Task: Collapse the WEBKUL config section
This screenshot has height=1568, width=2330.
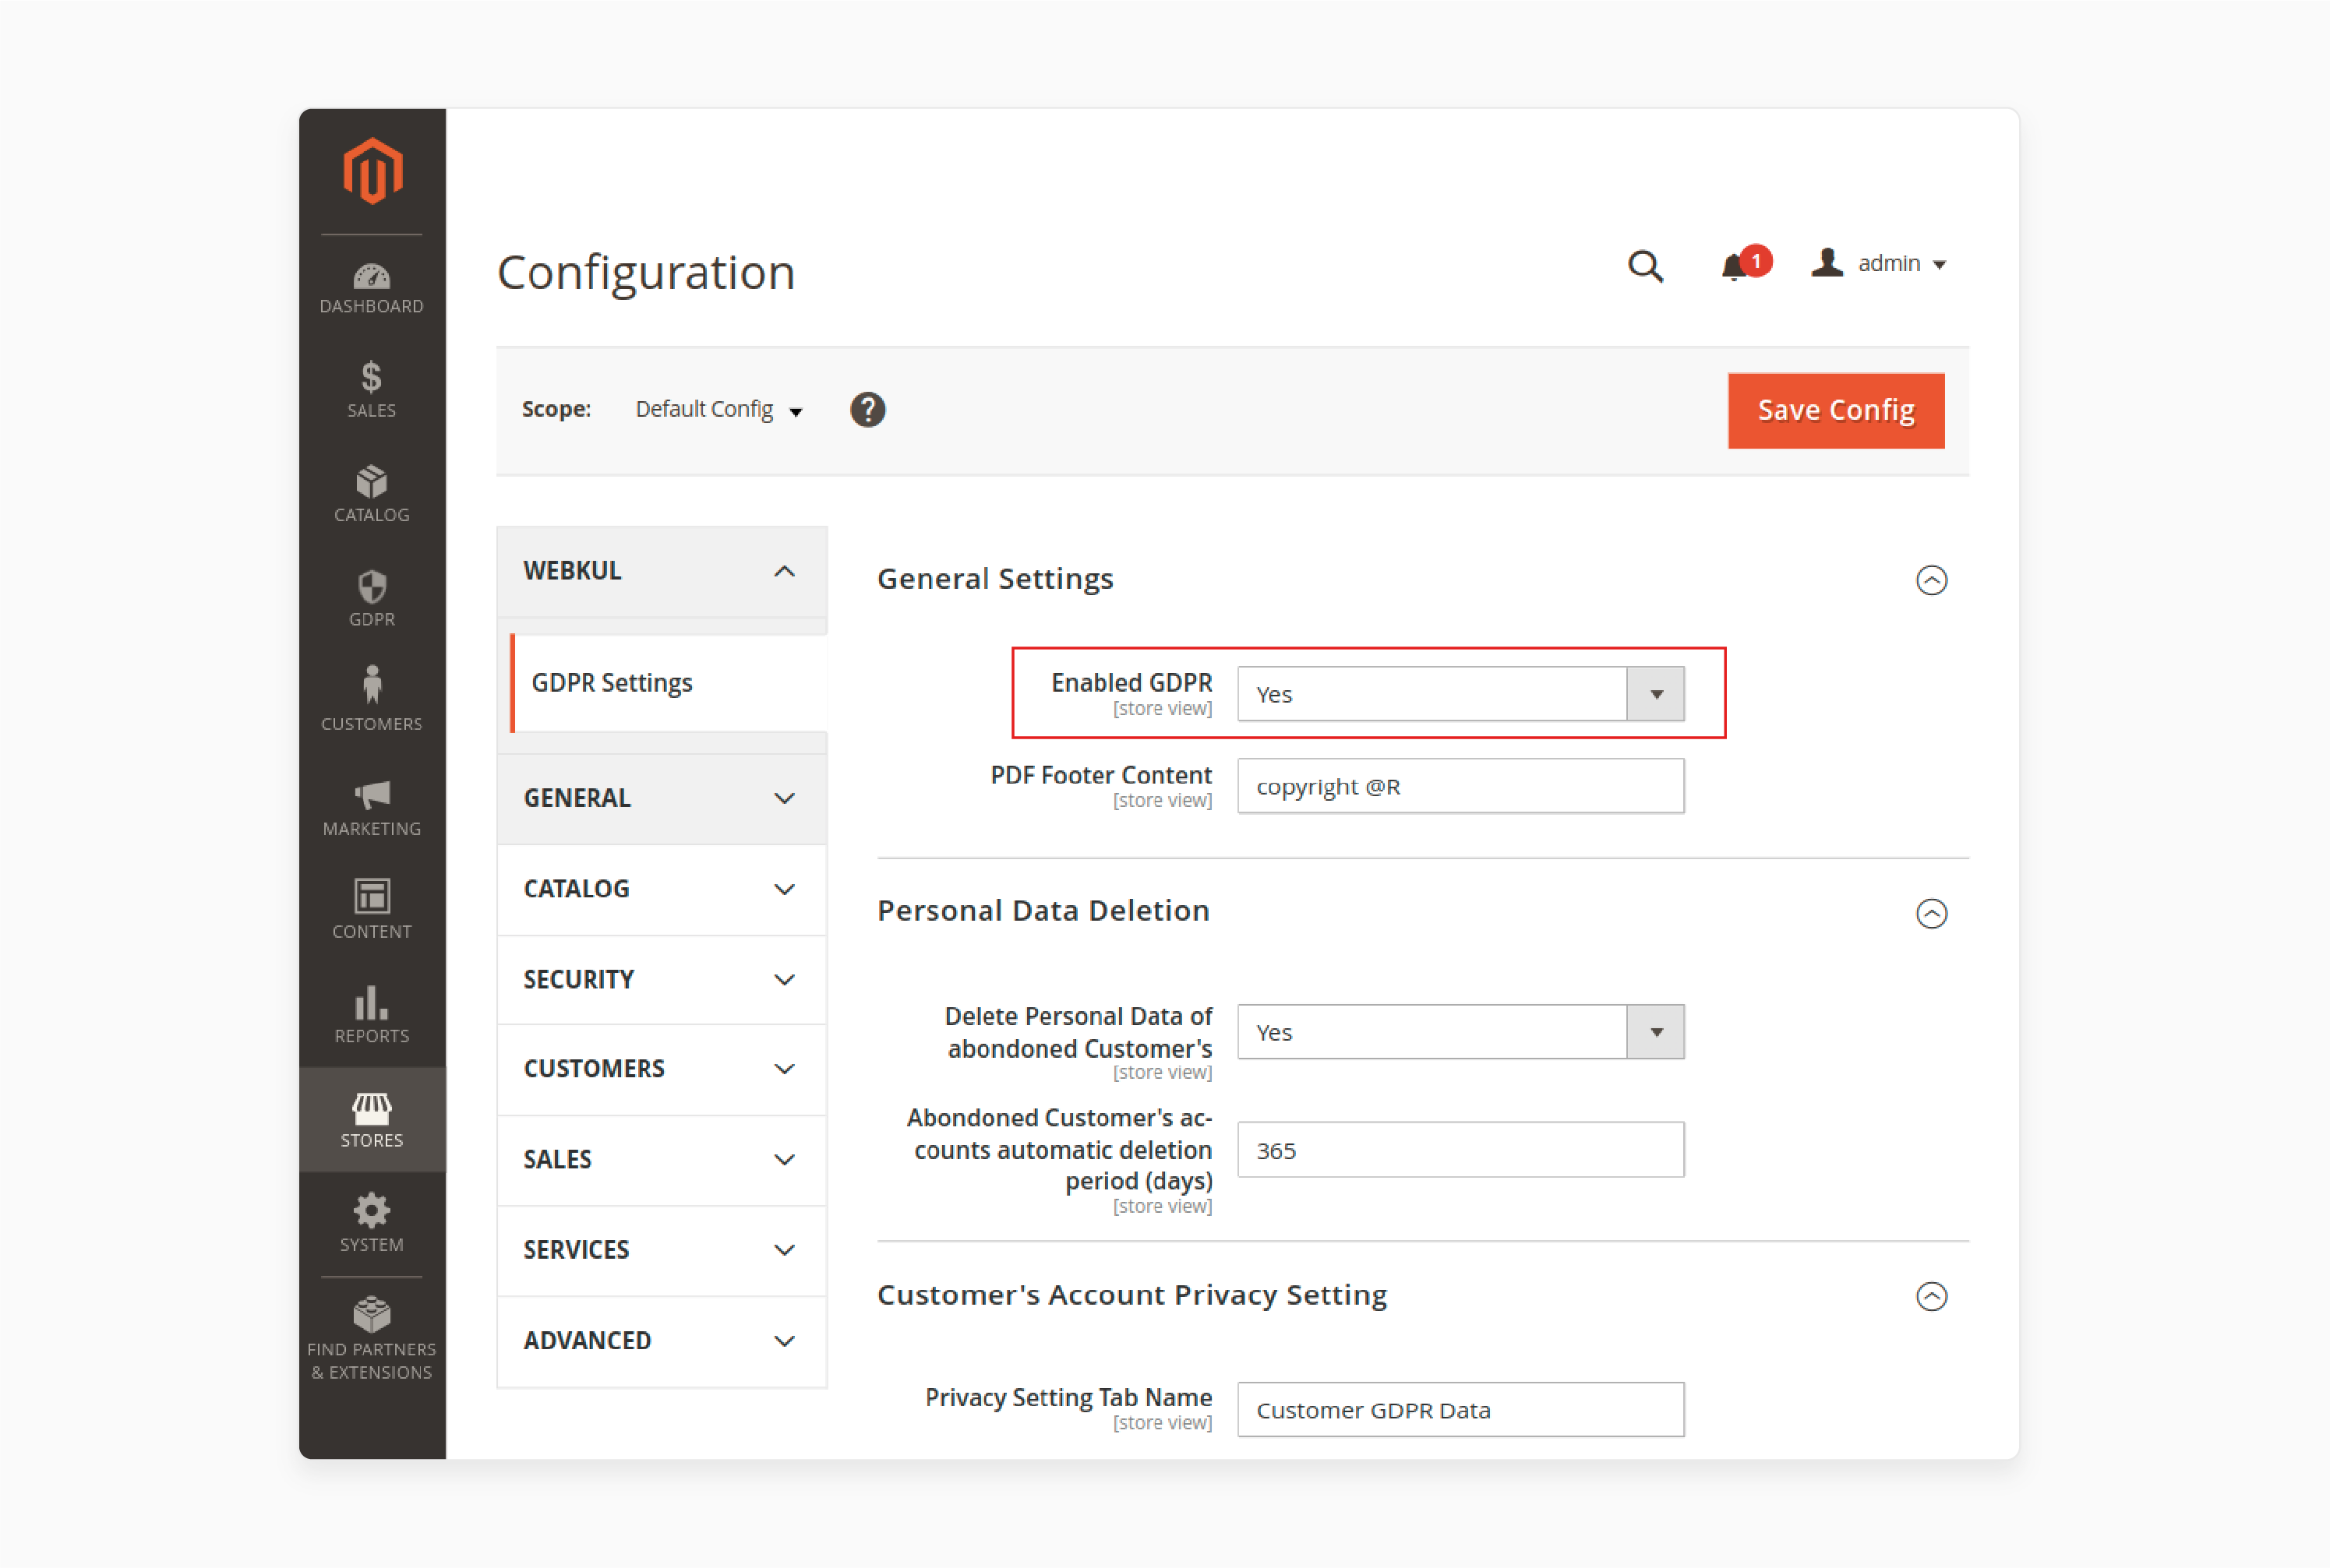Action: [x=662, y=571]
